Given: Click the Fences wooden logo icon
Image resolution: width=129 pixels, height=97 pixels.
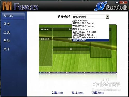Looking at the screenshot, I should tap(7, 6).
